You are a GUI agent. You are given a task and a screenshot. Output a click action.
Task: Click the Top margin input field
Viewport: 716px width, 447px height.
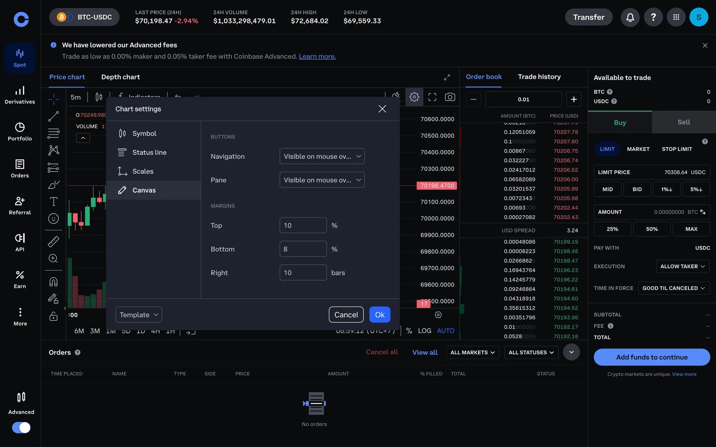pyautogui.click(x=303, y=225)
